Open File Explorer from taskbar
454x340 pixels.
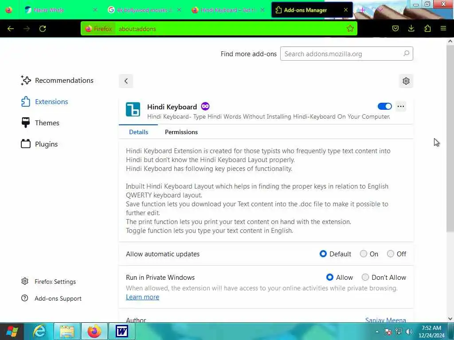point(67,331)
